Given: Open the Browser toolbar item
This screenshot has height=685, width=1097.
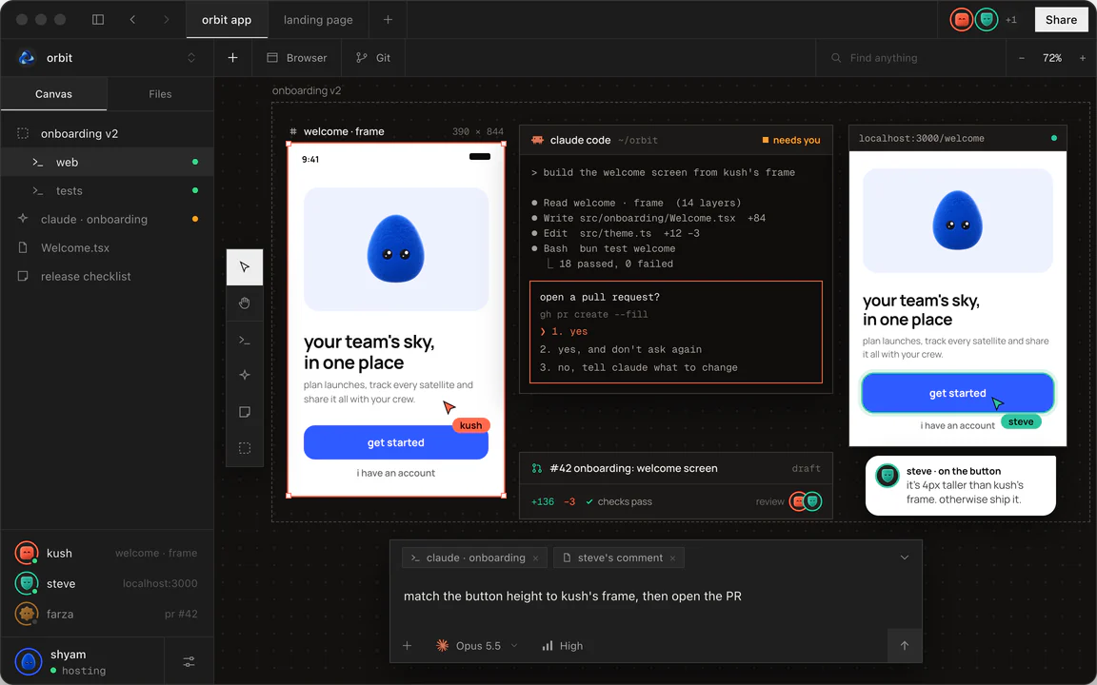Looking at the screenshot, I should [x=297, y=58].
